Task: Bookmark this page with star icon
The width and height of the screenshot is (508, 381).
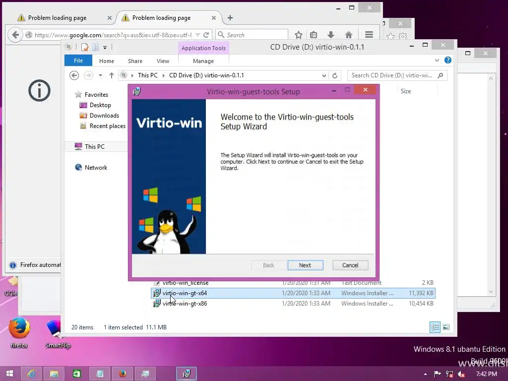Action: (x=299, y=35)
